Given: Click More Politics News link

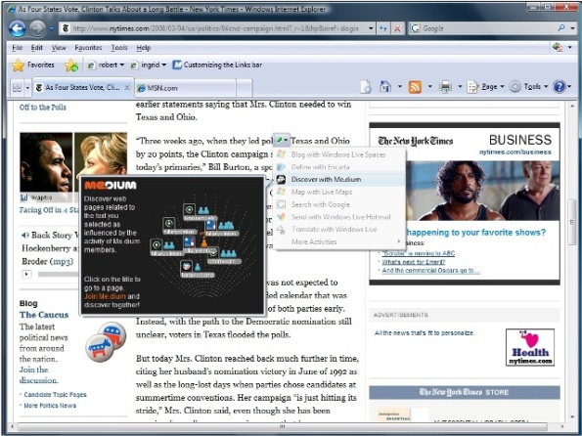Looking at the screenshot, I should 50,406.
